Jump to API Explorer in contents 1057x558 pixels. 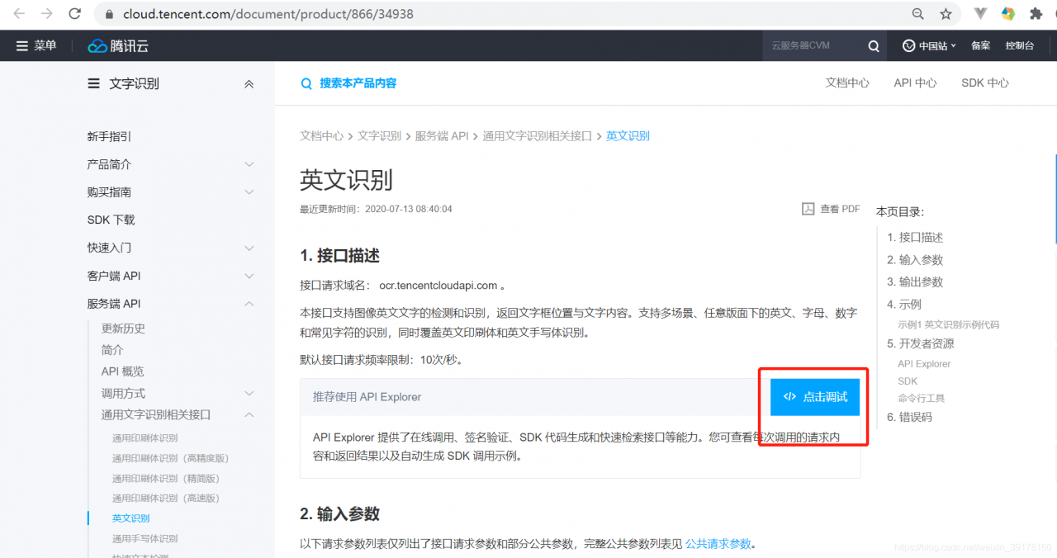coord(924,364)
